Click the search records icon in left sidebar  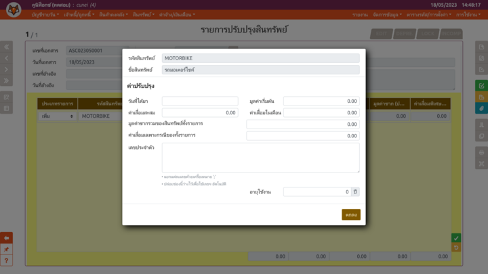coord(6,97)
